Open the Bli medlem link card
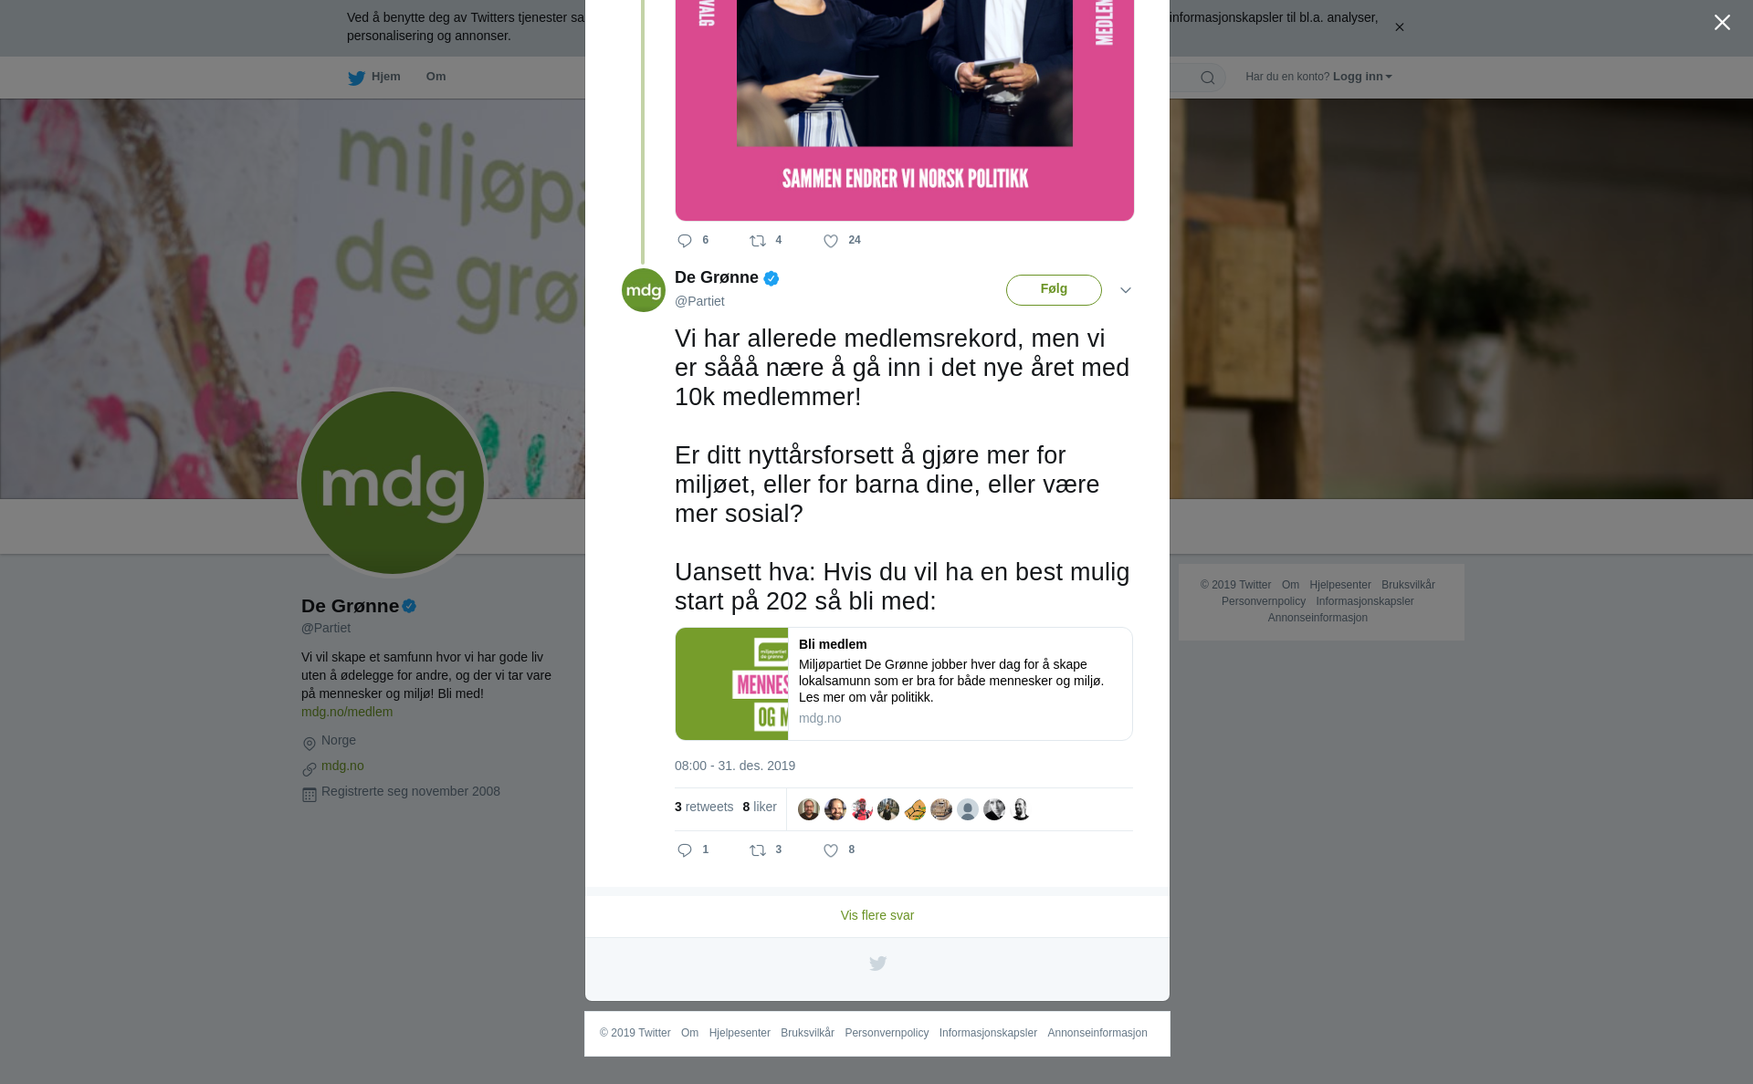 point(904,683)
